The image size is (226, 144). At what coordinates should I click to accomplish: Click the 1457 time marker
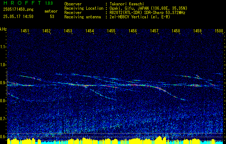pyautogui.click(x=154, y=31)
